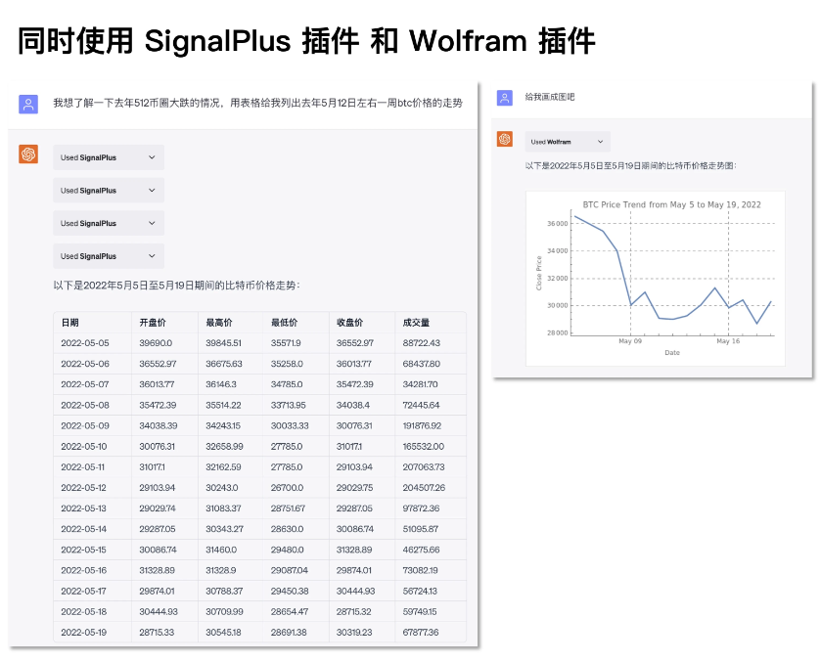Select the date cell 2022-05-05
Screen dimensions: 821x662
coord(85,343)
